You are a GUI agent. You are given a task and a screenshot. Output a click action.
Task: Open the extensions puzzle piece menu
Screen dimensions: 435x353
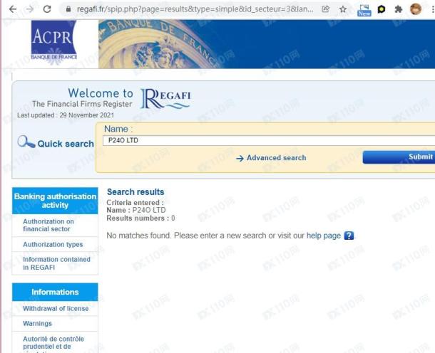click(x=399, y=9)
